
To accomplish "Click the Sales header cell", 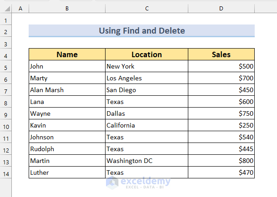I will pyautogui.click(x=221, y=54).
